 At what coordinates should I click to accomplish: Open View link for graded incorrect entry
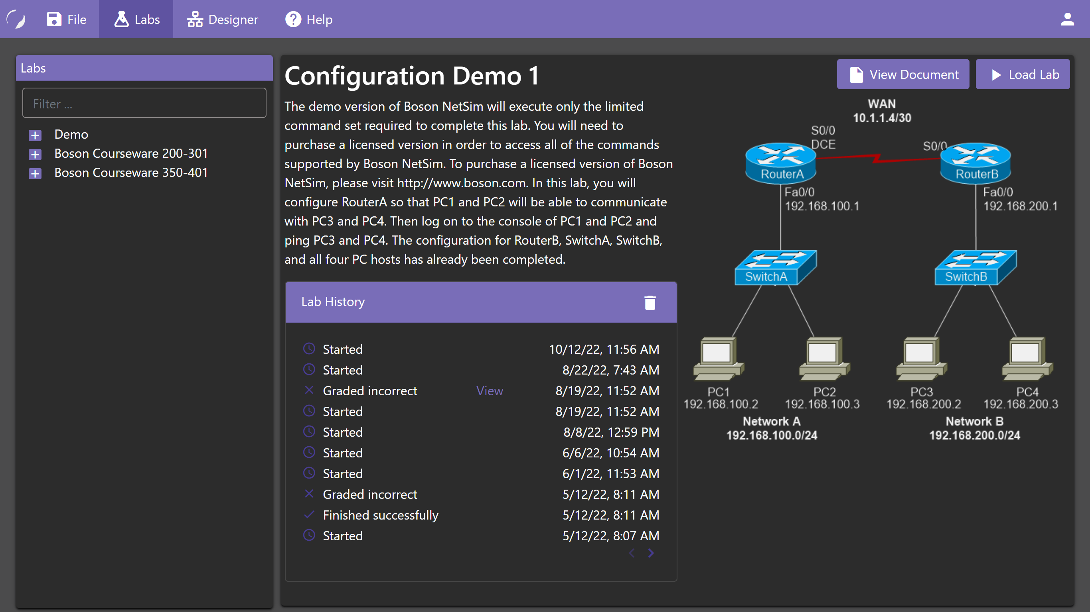pyautogui.click(x=490, y=390)
